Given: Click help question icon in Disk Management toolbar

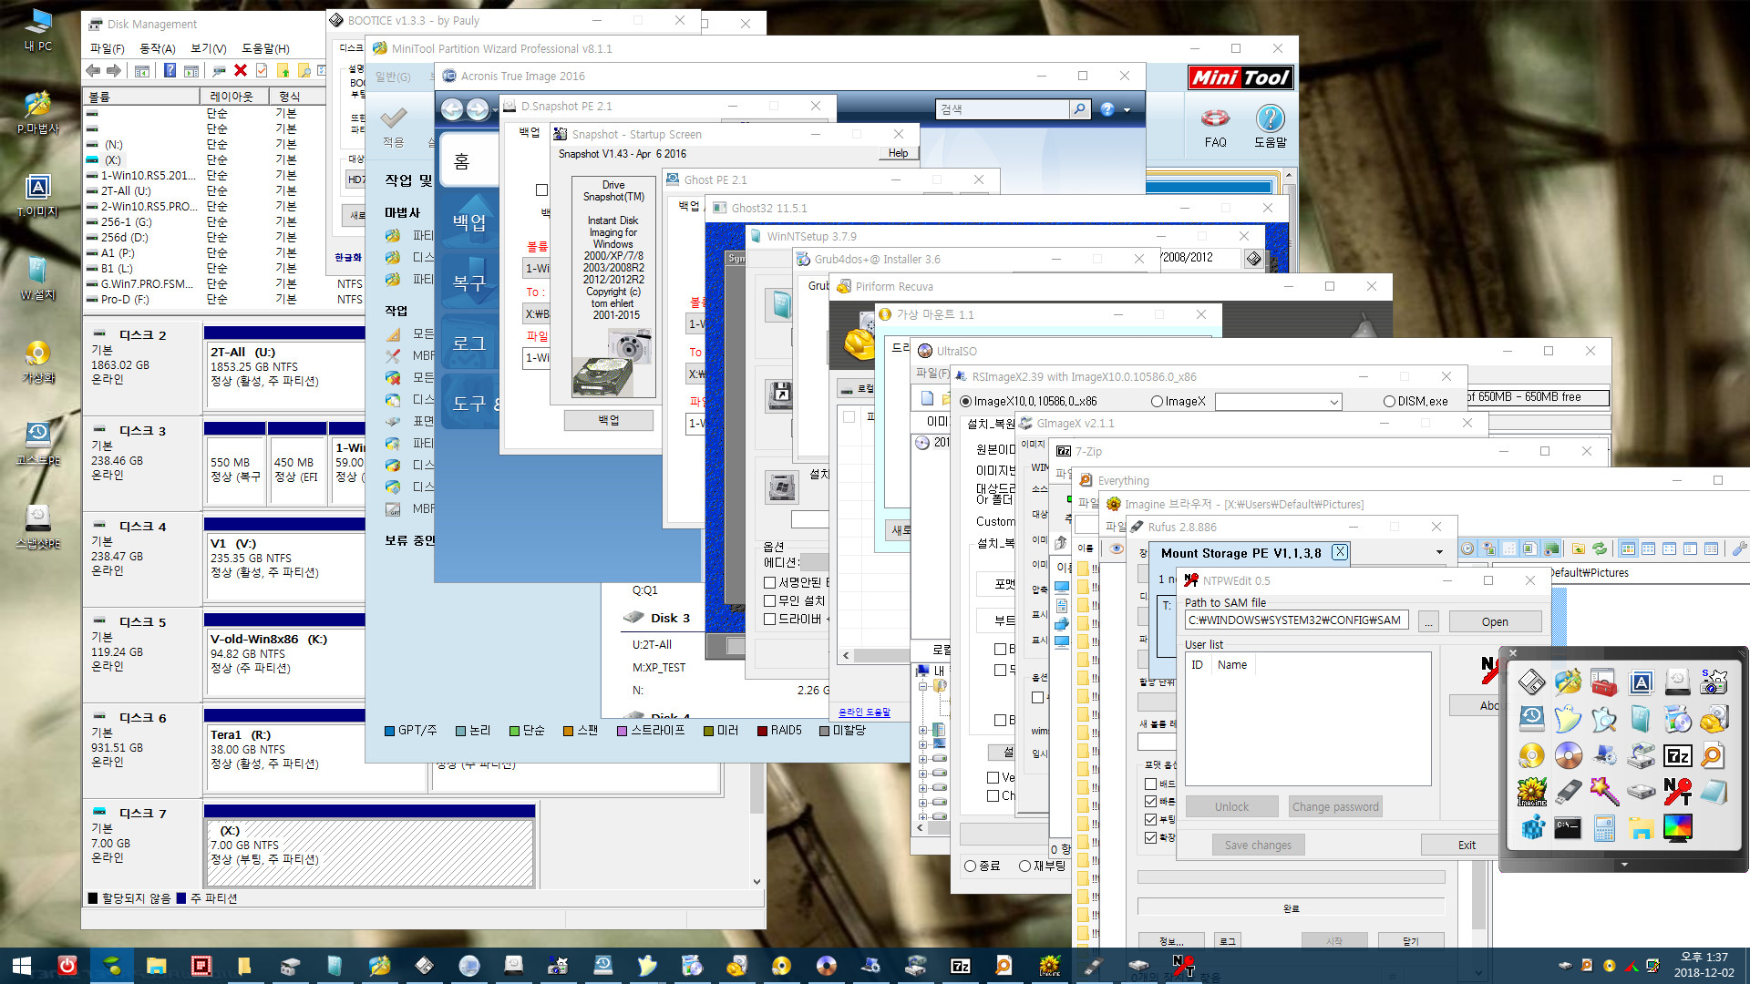Looking at the screenshot, I should [x=170, y=70].
